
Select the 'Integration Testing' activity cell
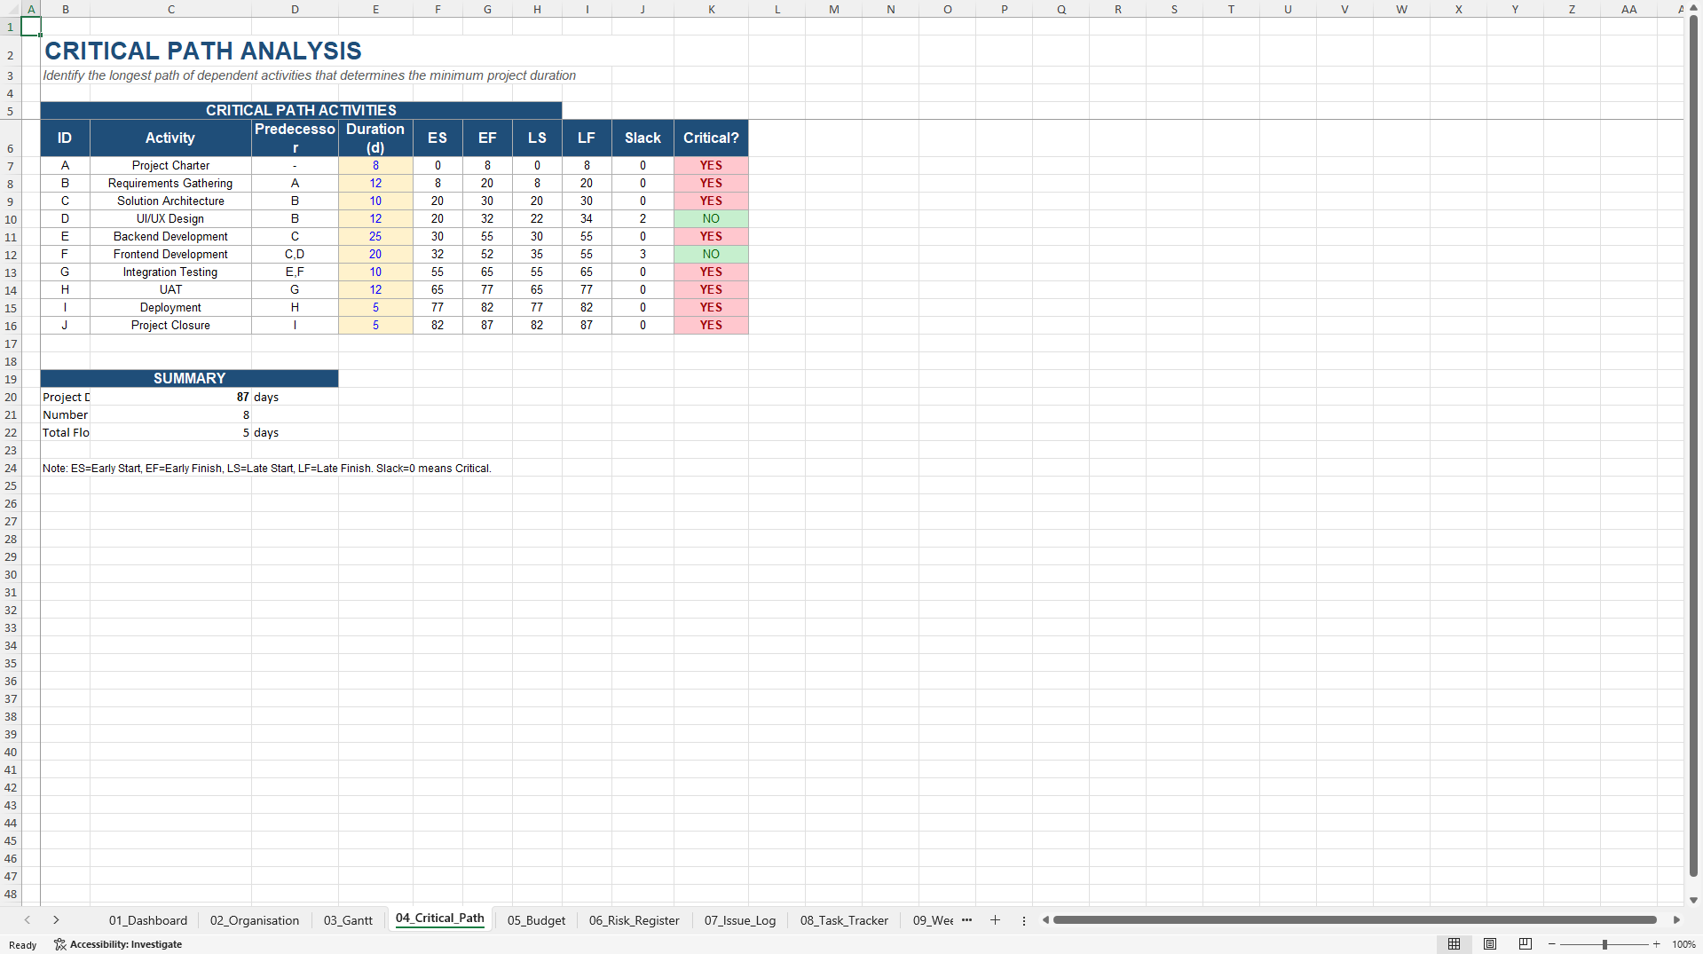coord(170,272)
